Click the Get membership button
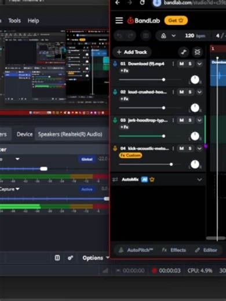This screenshot has width=226, height=301. tap(176, 20)
